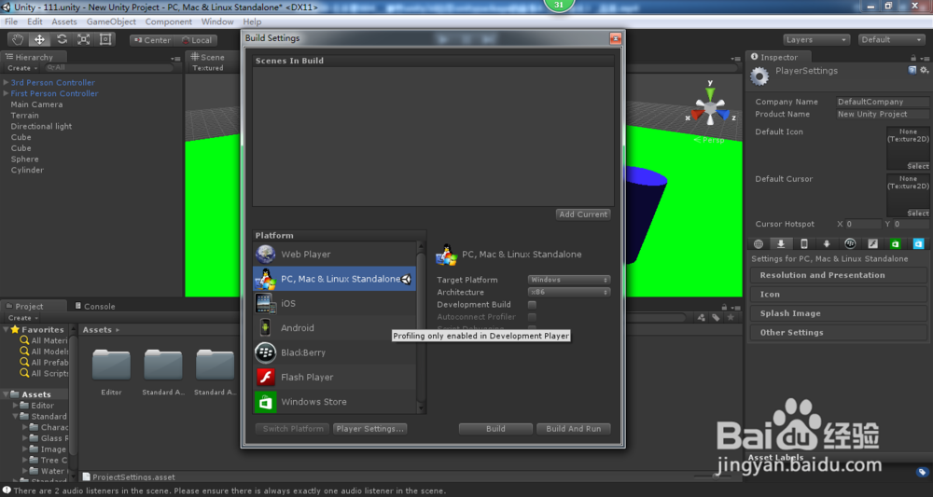The image size is (933, 497).
Task: Click the BlackBerry platform icon
Action: 265,352
